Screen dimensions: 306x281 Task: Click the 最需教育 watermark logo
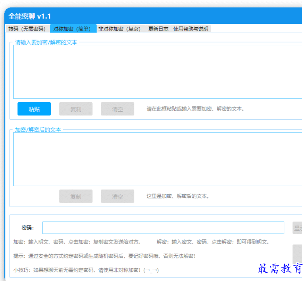(280, 269)
